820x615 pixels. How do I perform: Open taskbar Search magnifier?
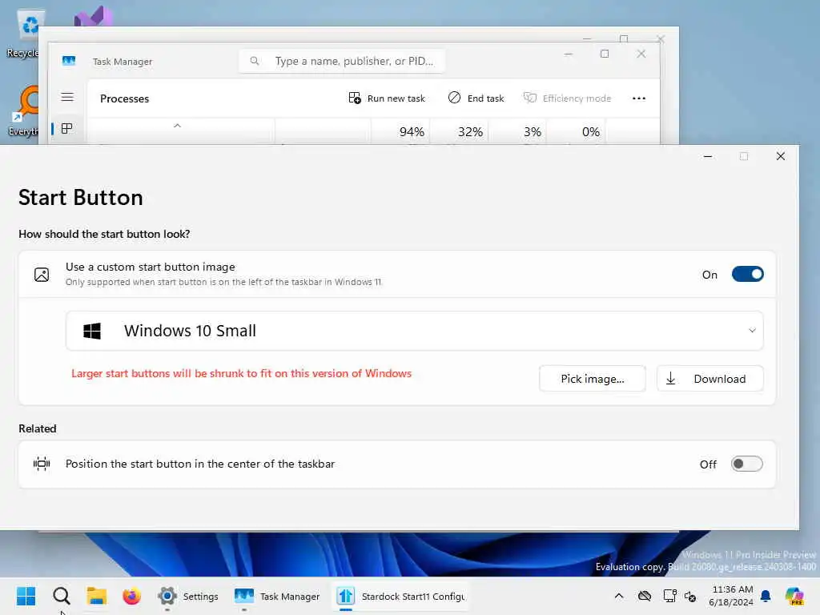coord(61,596)
